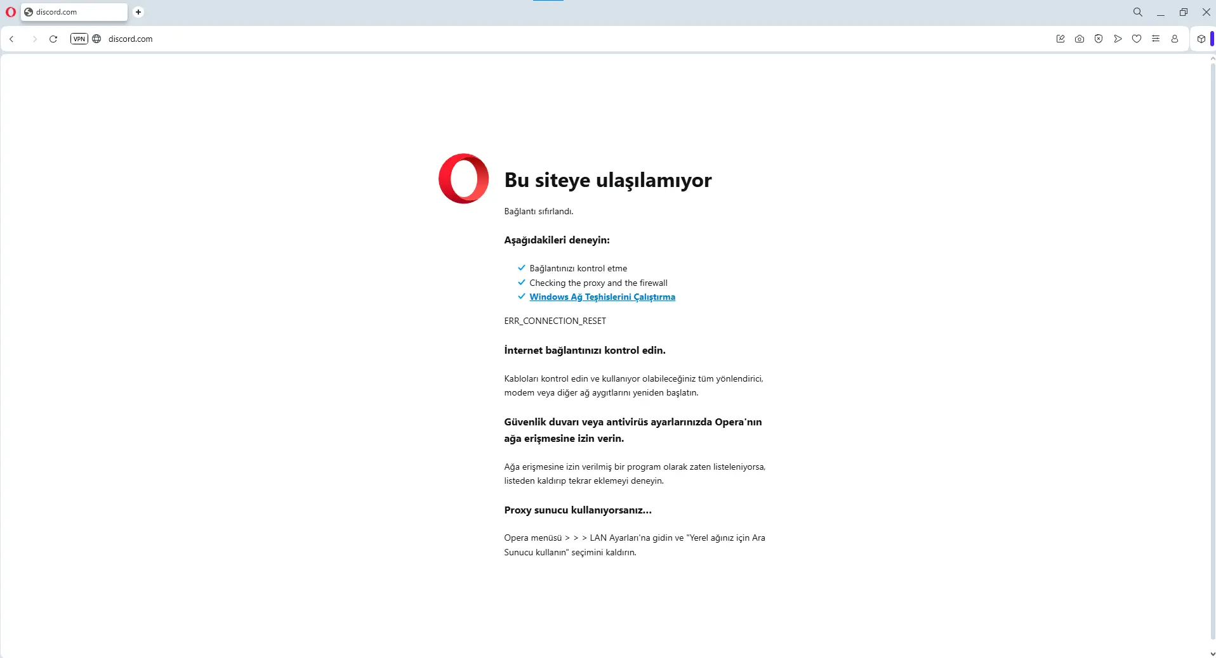Select the discord.com tab
This screenshot has width=1216, height=658.
[x=74, y=12]
